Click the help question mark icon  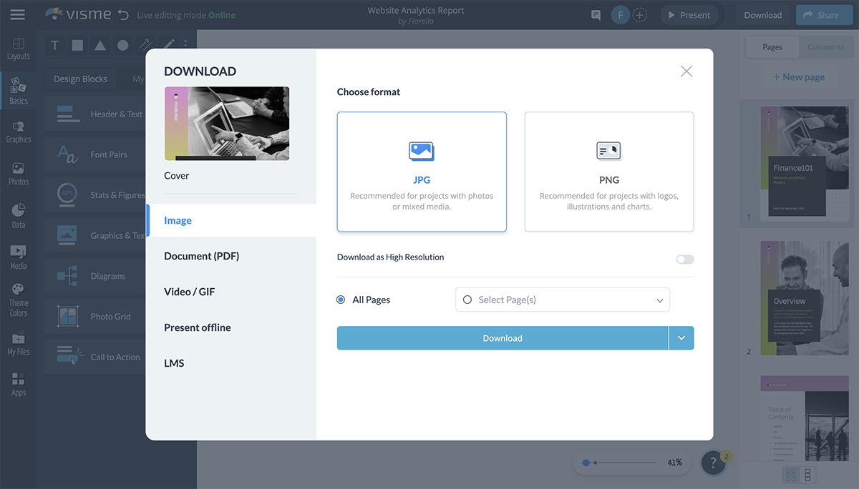713,463
